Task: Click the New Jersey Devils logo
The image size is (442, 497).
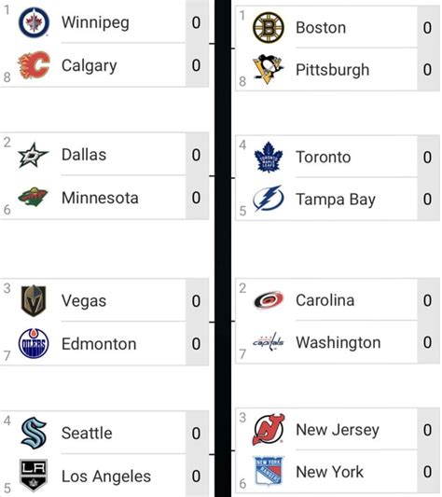Action: click(269, 430)
